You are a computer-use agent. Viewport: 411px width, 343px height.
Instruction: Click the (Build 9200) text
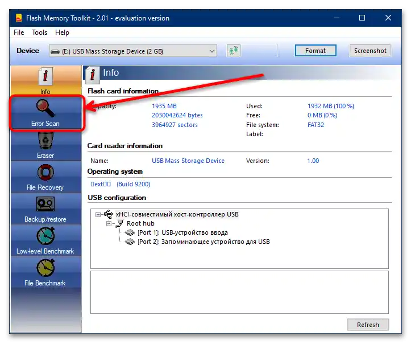[134, 184]
